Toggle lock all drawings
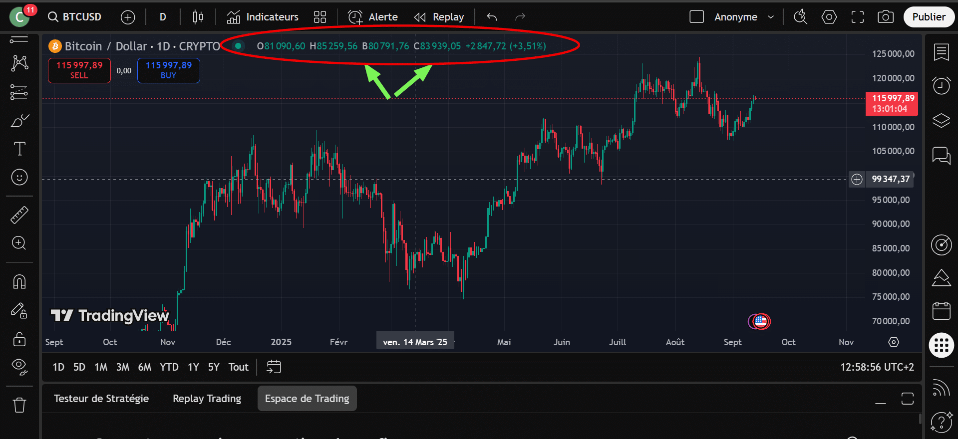The image size is (958, 439). point(19,340)
